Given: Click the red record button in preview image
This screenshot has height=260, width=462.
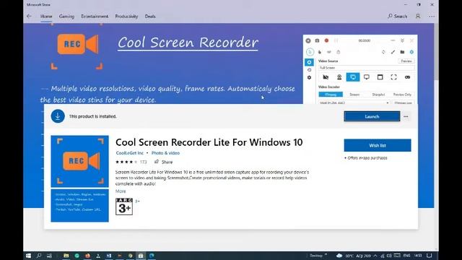Looking at the screenshot, I should click(x=326, y=40).
